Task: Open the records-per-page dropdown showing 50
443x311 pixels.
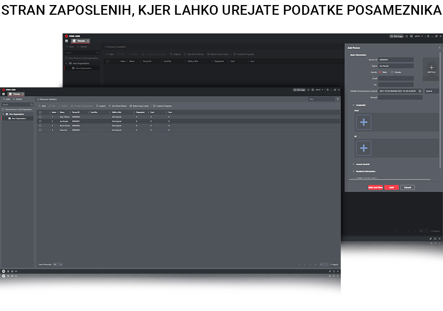Action: [58, 264]
